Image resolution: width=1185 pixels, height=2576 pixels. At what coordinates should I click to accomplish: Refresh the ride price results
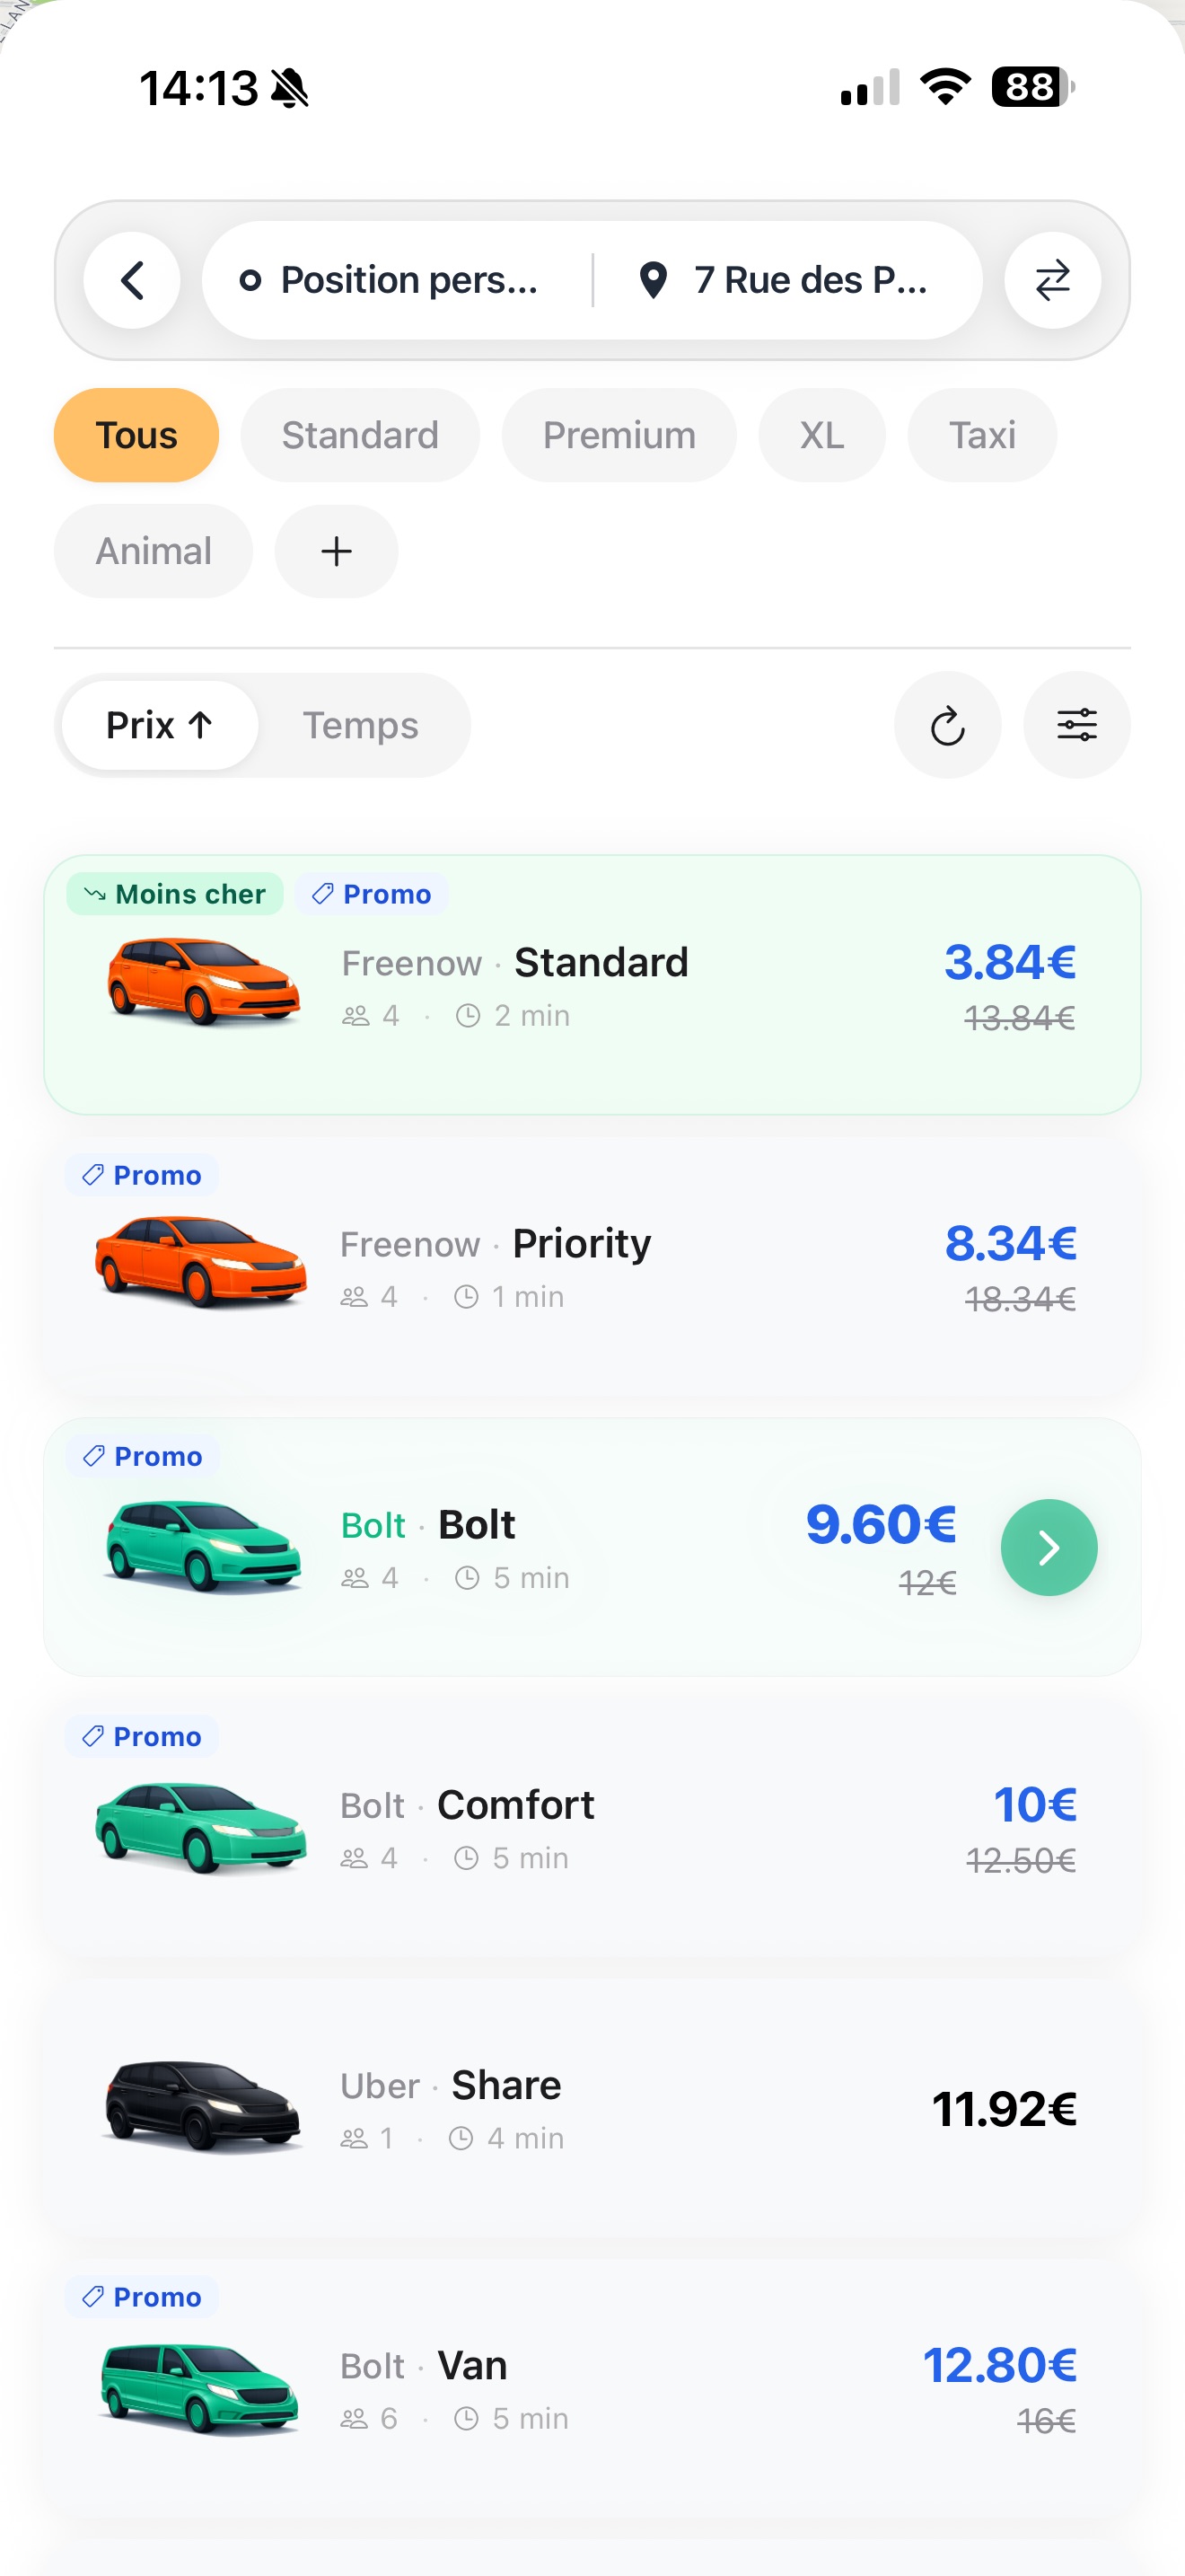coord(947,725)
